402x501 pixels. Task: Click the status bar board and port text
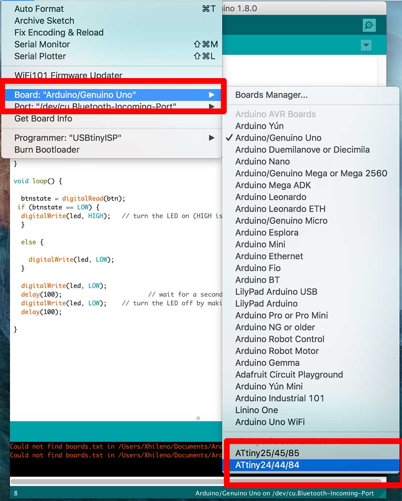point(285,493)
